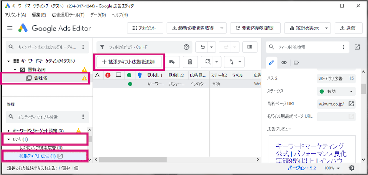Click 拡張テキスト広告を追加 button
This screenshot has width=368, height=175.
(x=129, y=62)
